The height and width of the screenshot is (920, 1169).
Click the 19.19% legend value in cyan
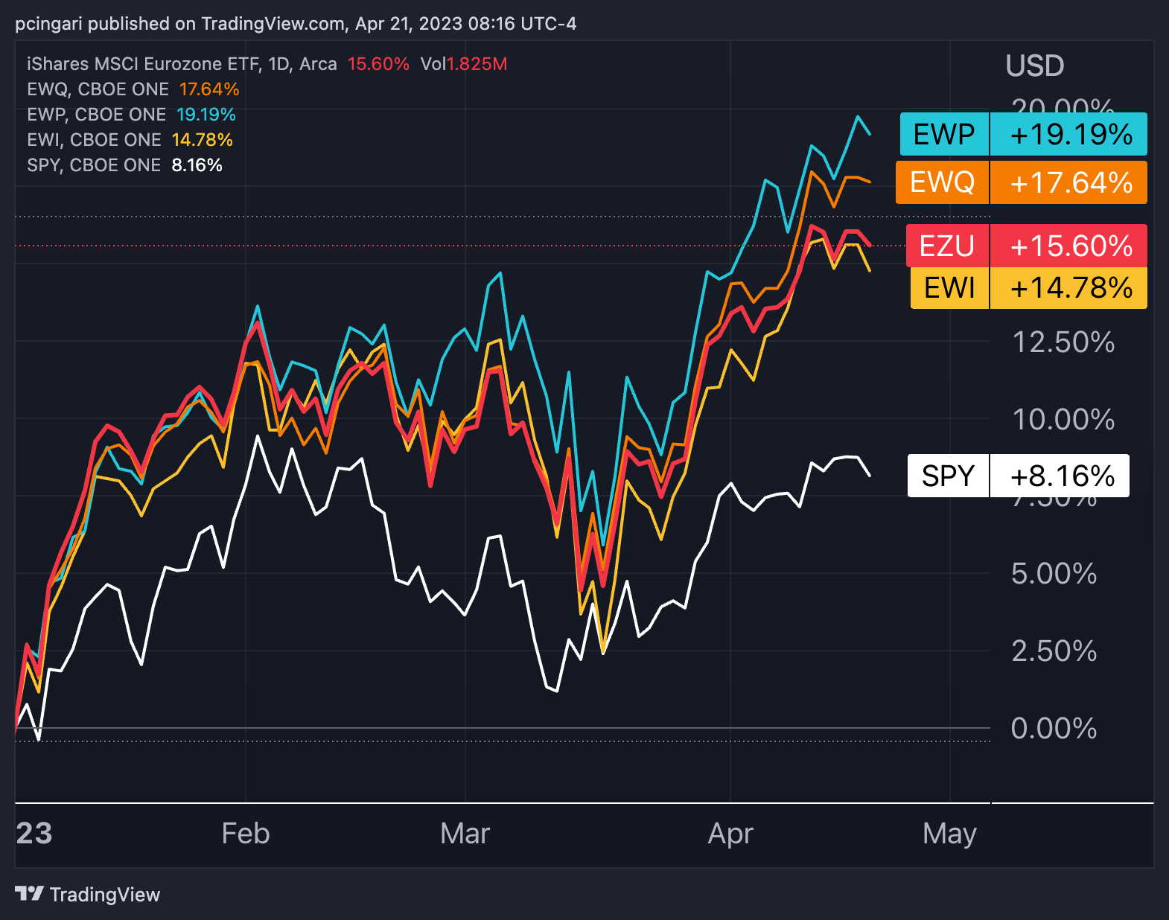[x=206, y=115]
